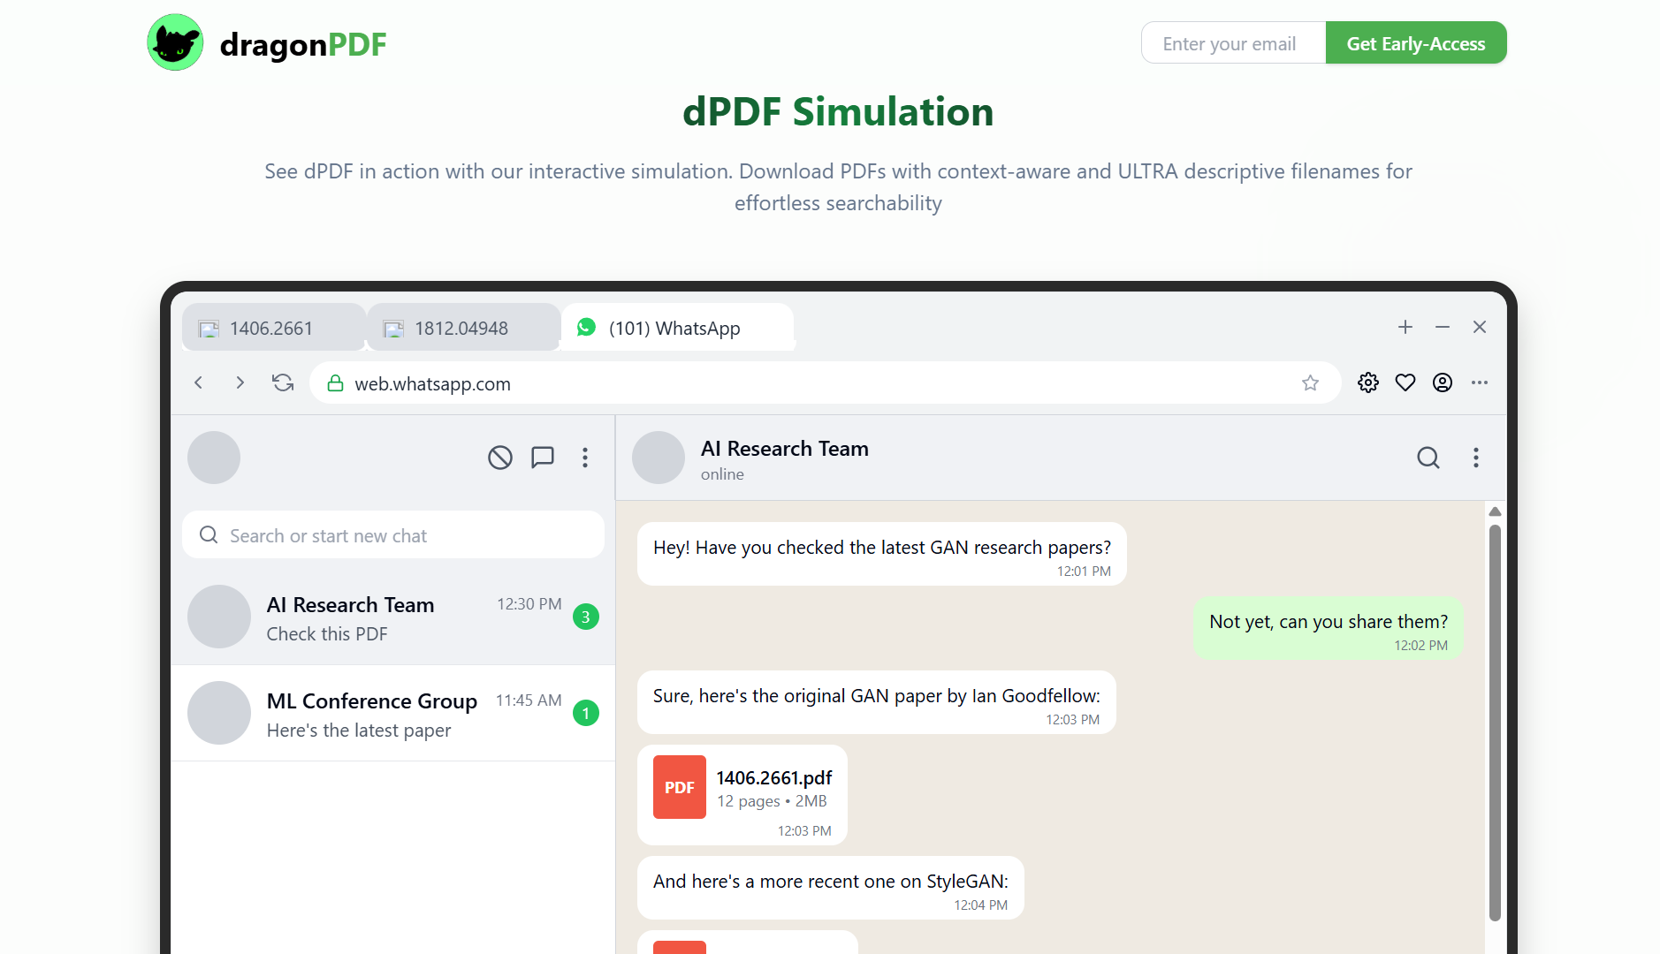The width and height of the screenshot is (1660, 954).
Task: Click the 12:30 PM timestamp in chat list
Action: click(x=529, y=604)
